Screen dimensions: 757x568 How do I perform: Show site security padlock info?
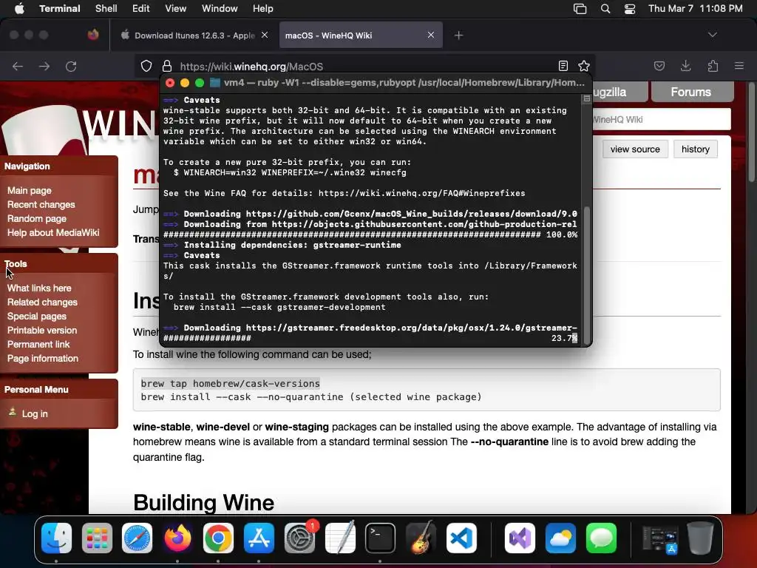[167, 66]
